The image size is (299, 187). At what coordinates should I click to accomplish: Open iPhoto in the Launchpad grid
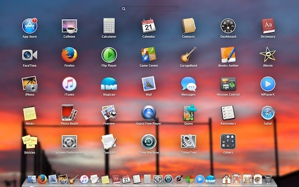(x=29, y=84)
